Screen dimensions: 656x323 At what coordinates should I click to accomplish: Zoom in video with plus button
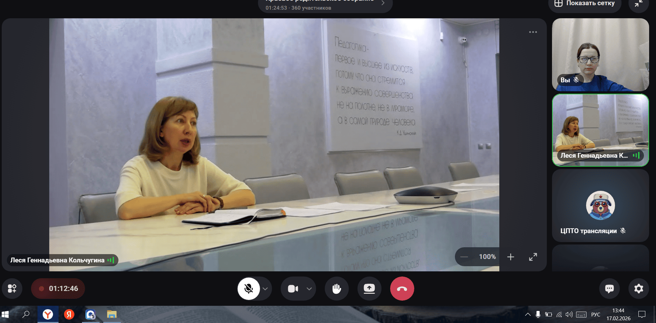[510, 257]
